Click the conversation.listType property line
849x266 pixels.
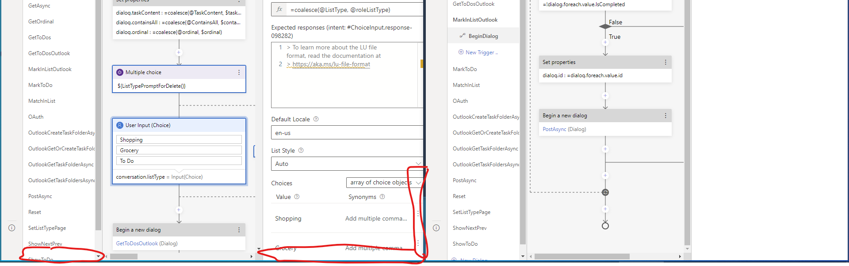[x=159, y=177]
